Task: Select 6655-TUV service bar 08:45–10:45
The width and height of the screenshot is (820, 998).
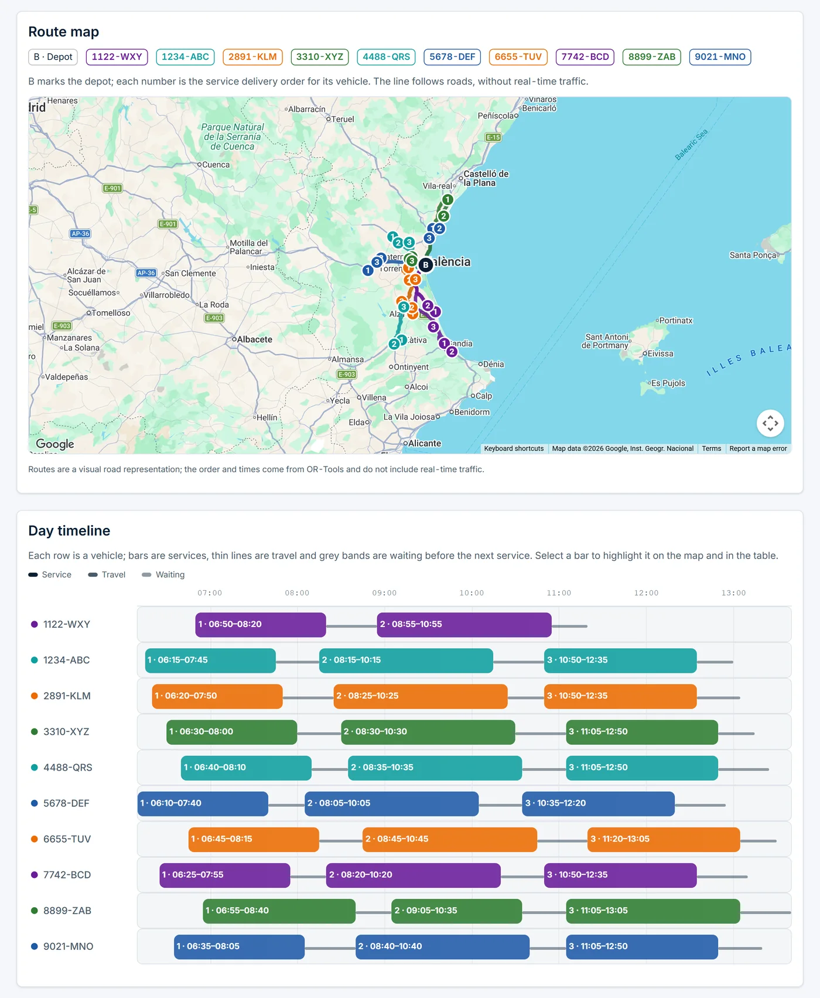Action: tap(450, 839)
